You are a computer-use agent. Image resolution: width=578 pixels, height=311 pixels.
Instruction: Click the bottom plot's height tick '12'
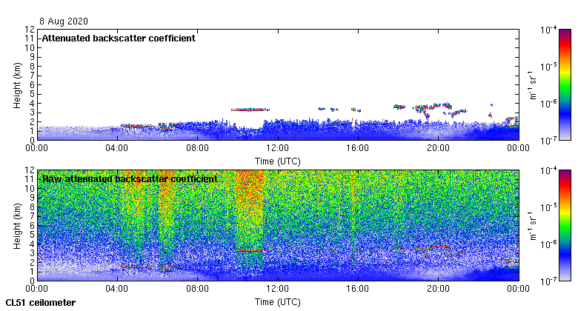point(30,170)
